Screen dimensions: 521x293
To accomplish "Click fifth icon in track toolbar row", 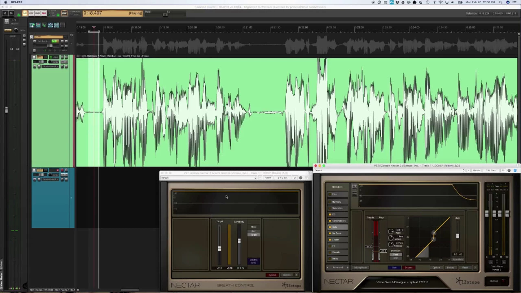I will tap(56, 25).
